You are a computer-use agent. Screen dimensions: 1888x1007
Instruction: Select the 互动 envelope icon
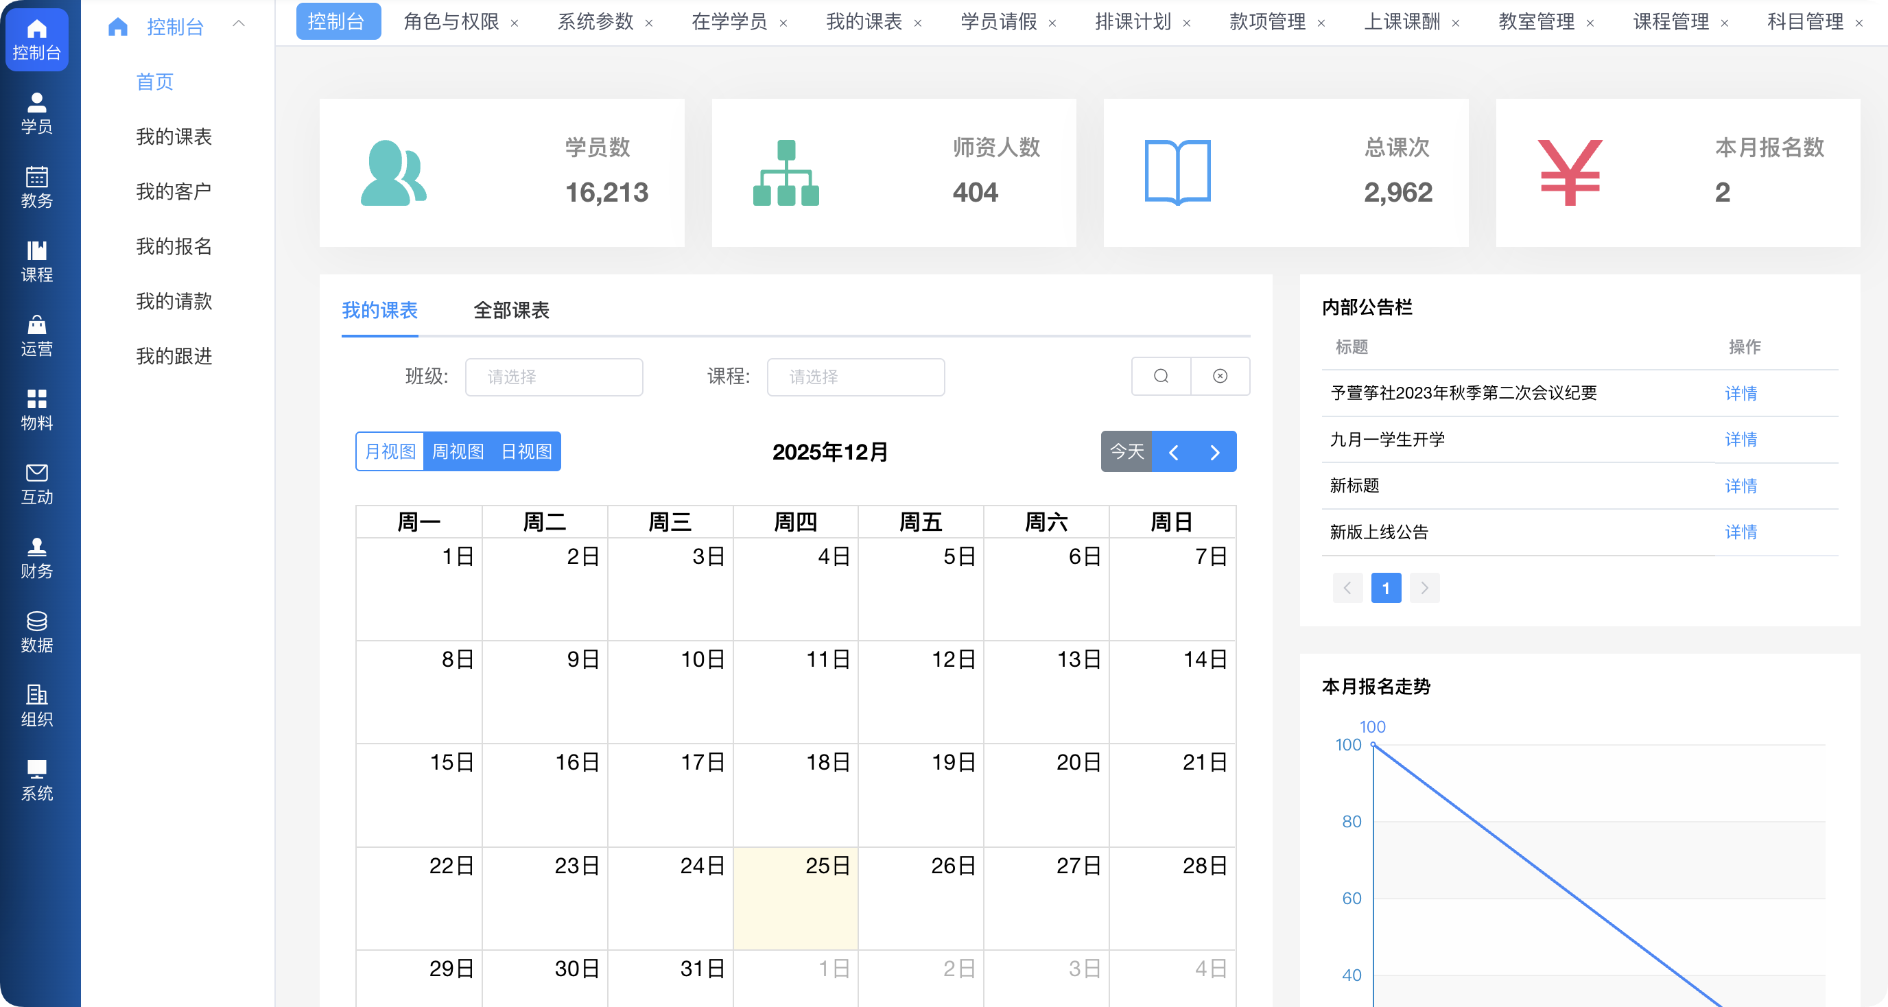36,484
